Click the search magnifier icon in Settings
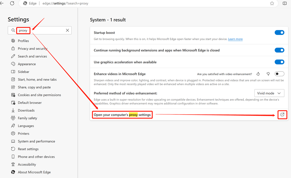Screen dimensions: 291x178 pos(13,30)
